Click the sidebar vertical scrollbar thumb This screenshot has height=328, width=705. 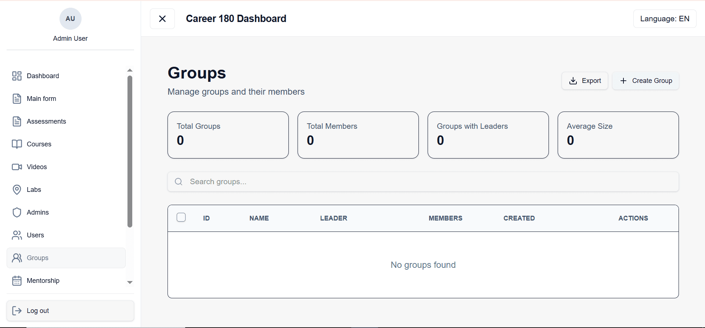130,152
